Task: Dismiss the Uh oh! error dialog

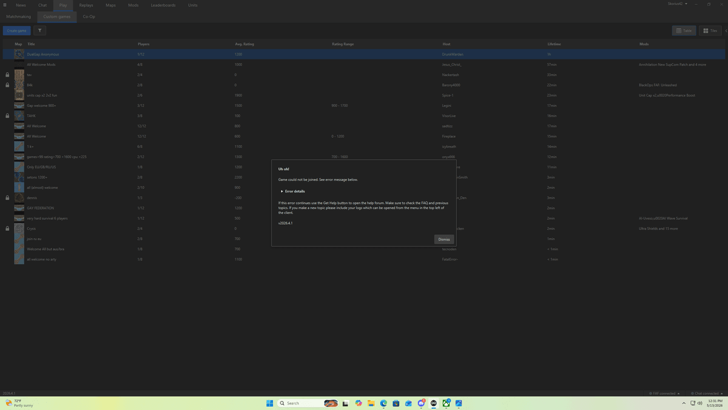Action: coord(444,239)
